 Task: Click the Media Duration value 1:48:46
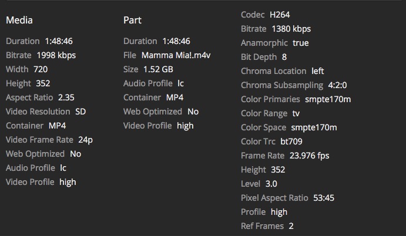(58, 41)
